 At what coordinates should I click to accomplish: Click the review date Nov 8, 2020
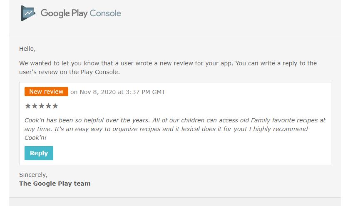coord(97,92)
